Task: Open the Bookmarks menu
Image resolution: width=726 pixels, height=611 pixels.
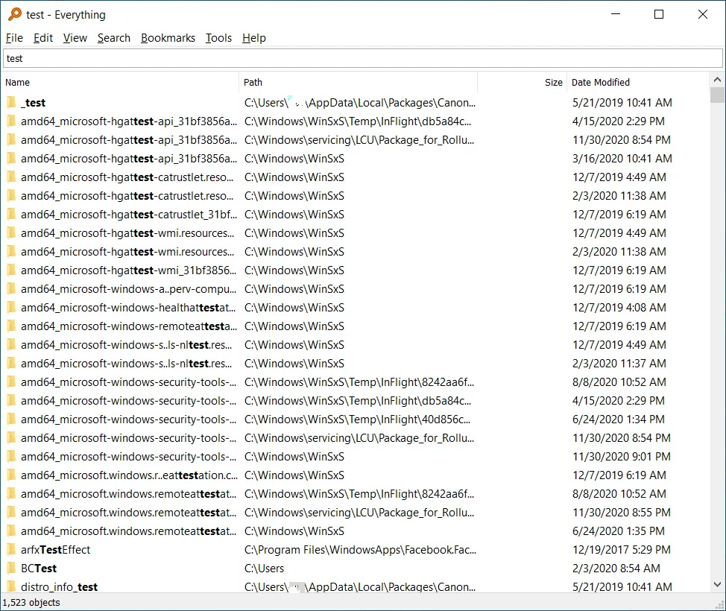Action: 168,38
